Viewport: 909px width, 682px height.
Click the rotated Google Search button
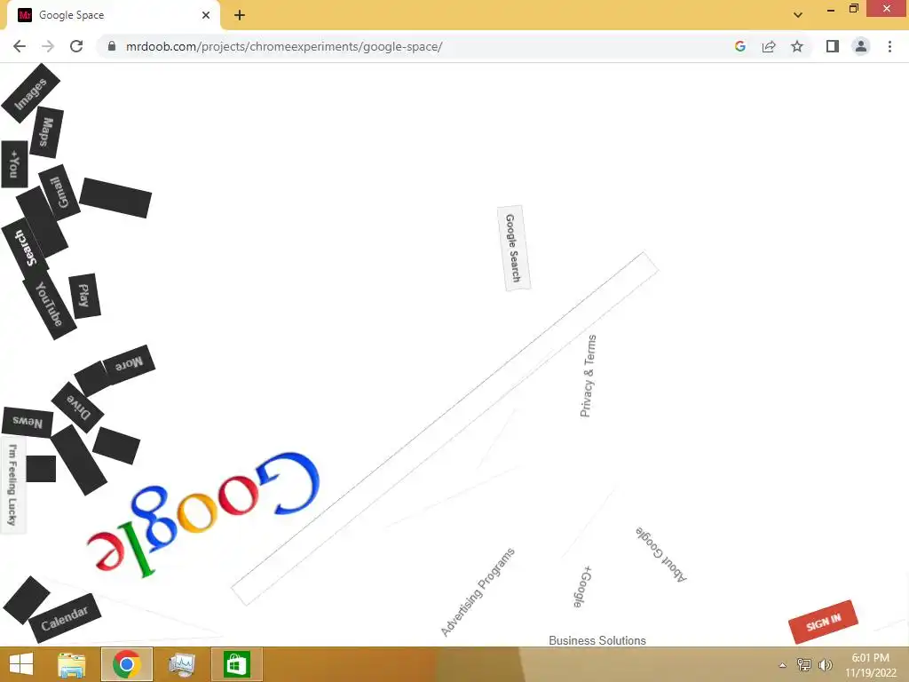coord(514,249)
